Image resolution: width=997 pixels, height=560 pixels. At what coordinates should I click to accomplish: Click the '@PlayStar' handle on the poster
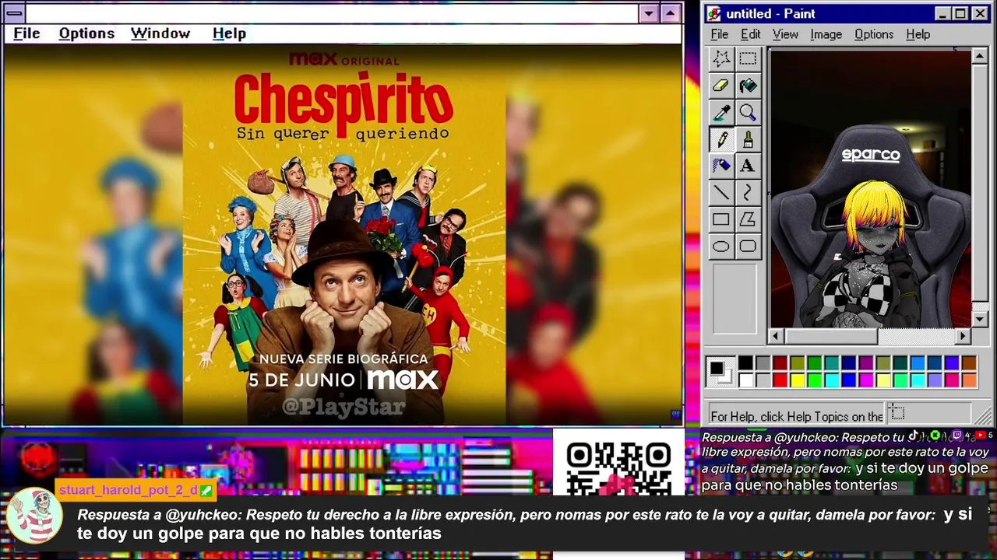(x=343, y=407)
